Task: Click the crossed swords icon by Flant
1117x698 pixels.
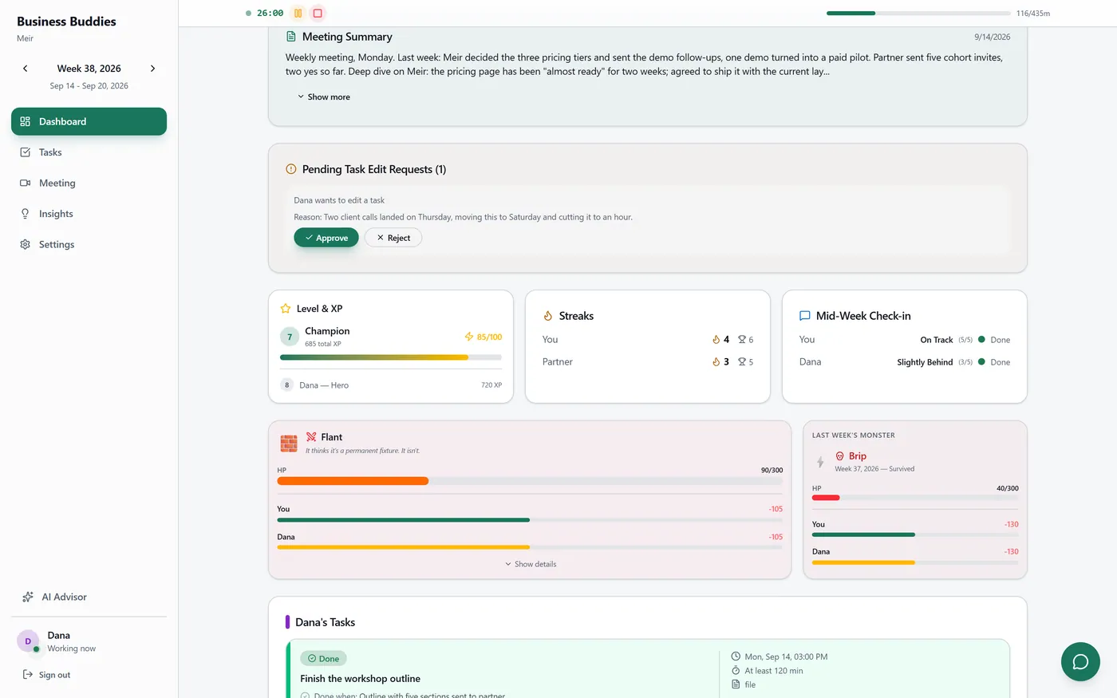Action: click(311, 437)
